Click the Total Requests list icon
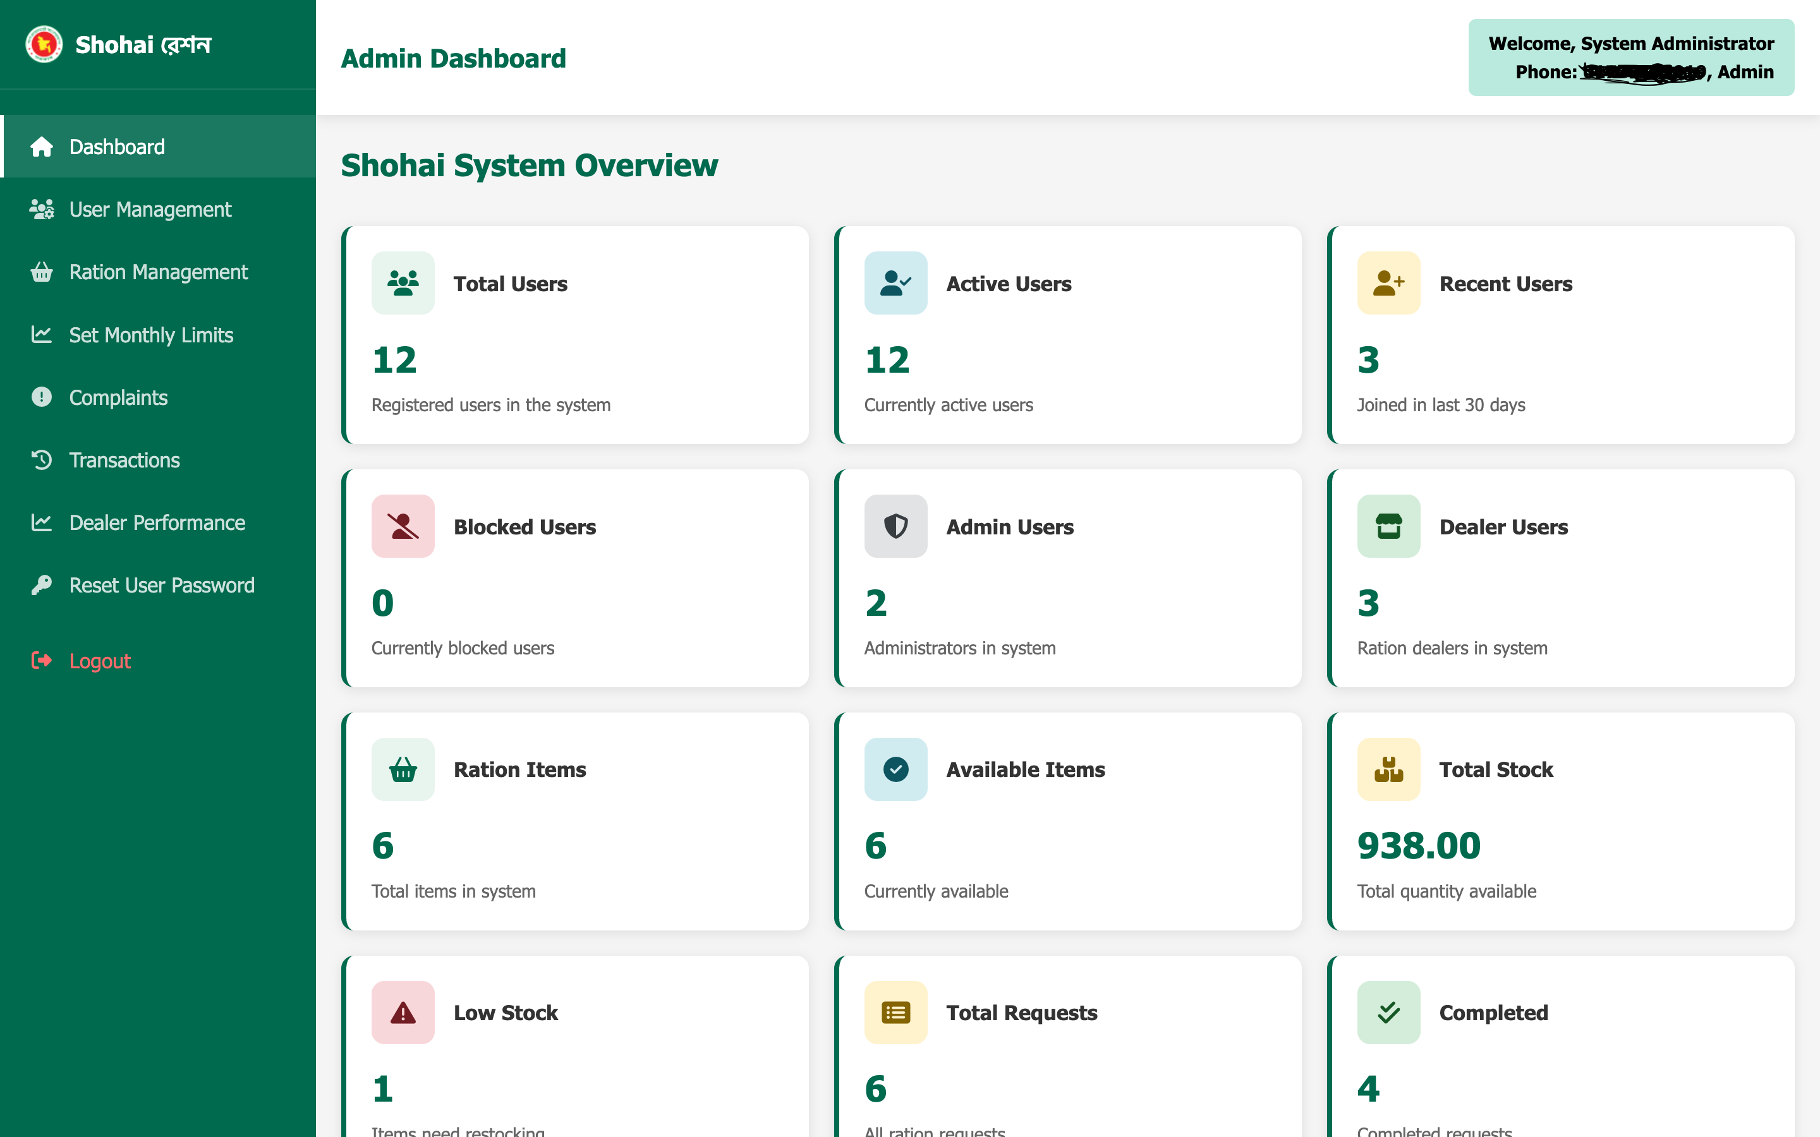This screenshot has width=1820, height=1137. (895, 1012)
